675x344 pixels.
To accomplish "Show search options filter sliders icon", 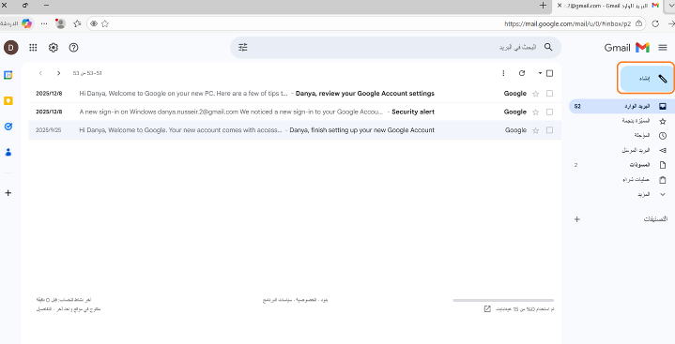I will [x=243, y=47].
